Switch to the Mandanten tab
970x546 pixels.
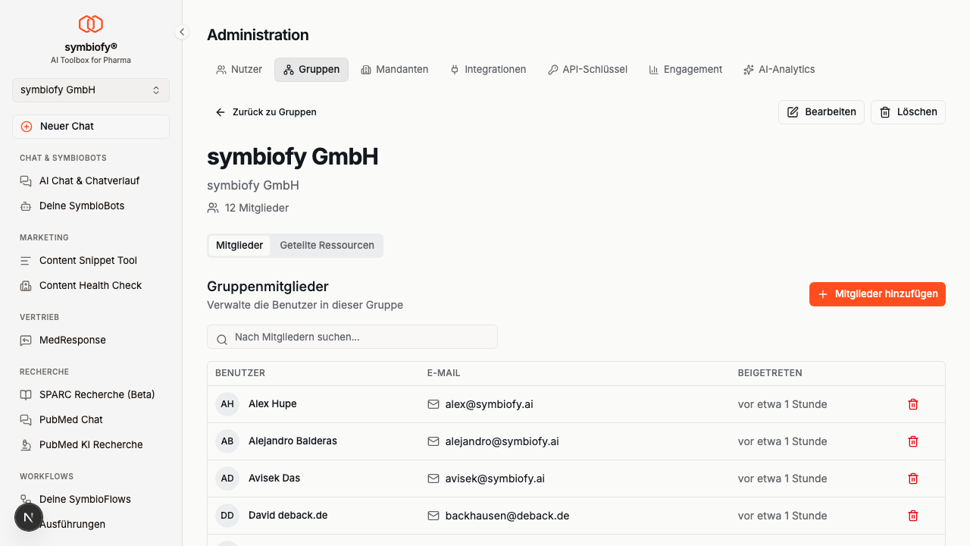pos(395,70)
